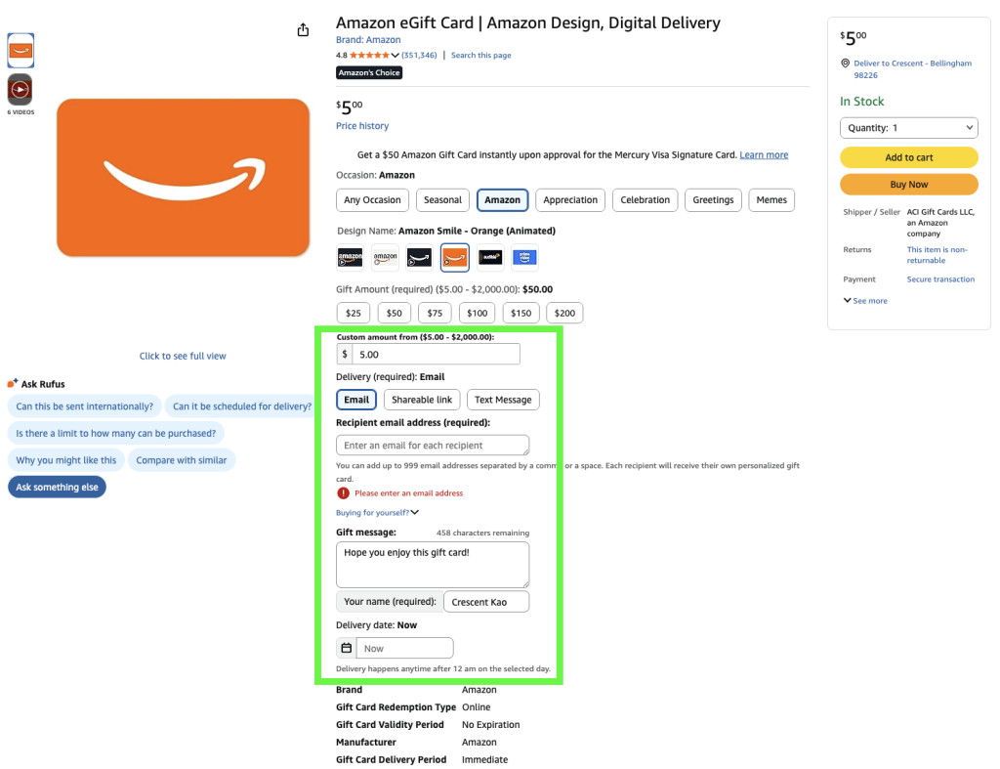The image size is (1000, 769).
Task: Pick the white Amazon logo card design
Action: click(385, 257)
